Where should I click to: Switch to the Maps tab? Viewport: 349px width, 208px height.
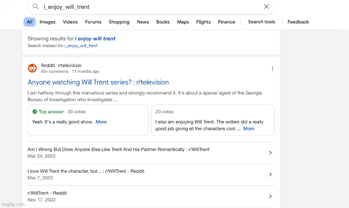point(183,22)
